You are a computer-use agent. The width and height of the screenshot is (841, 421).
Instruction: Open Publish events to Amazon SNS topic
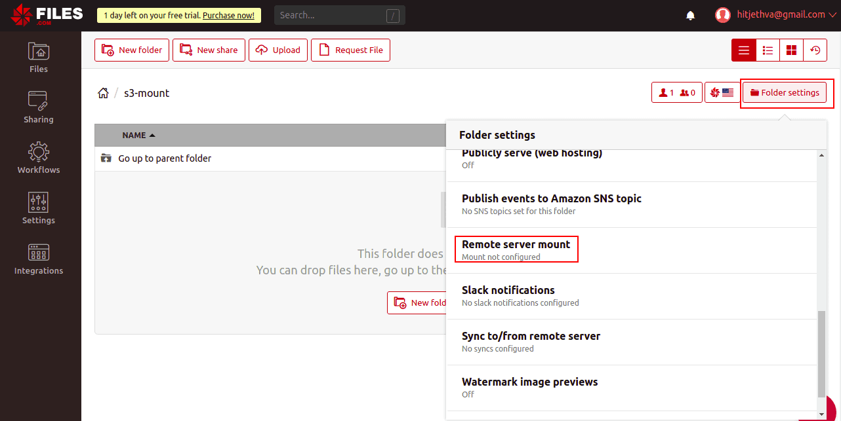pos(632,205)
